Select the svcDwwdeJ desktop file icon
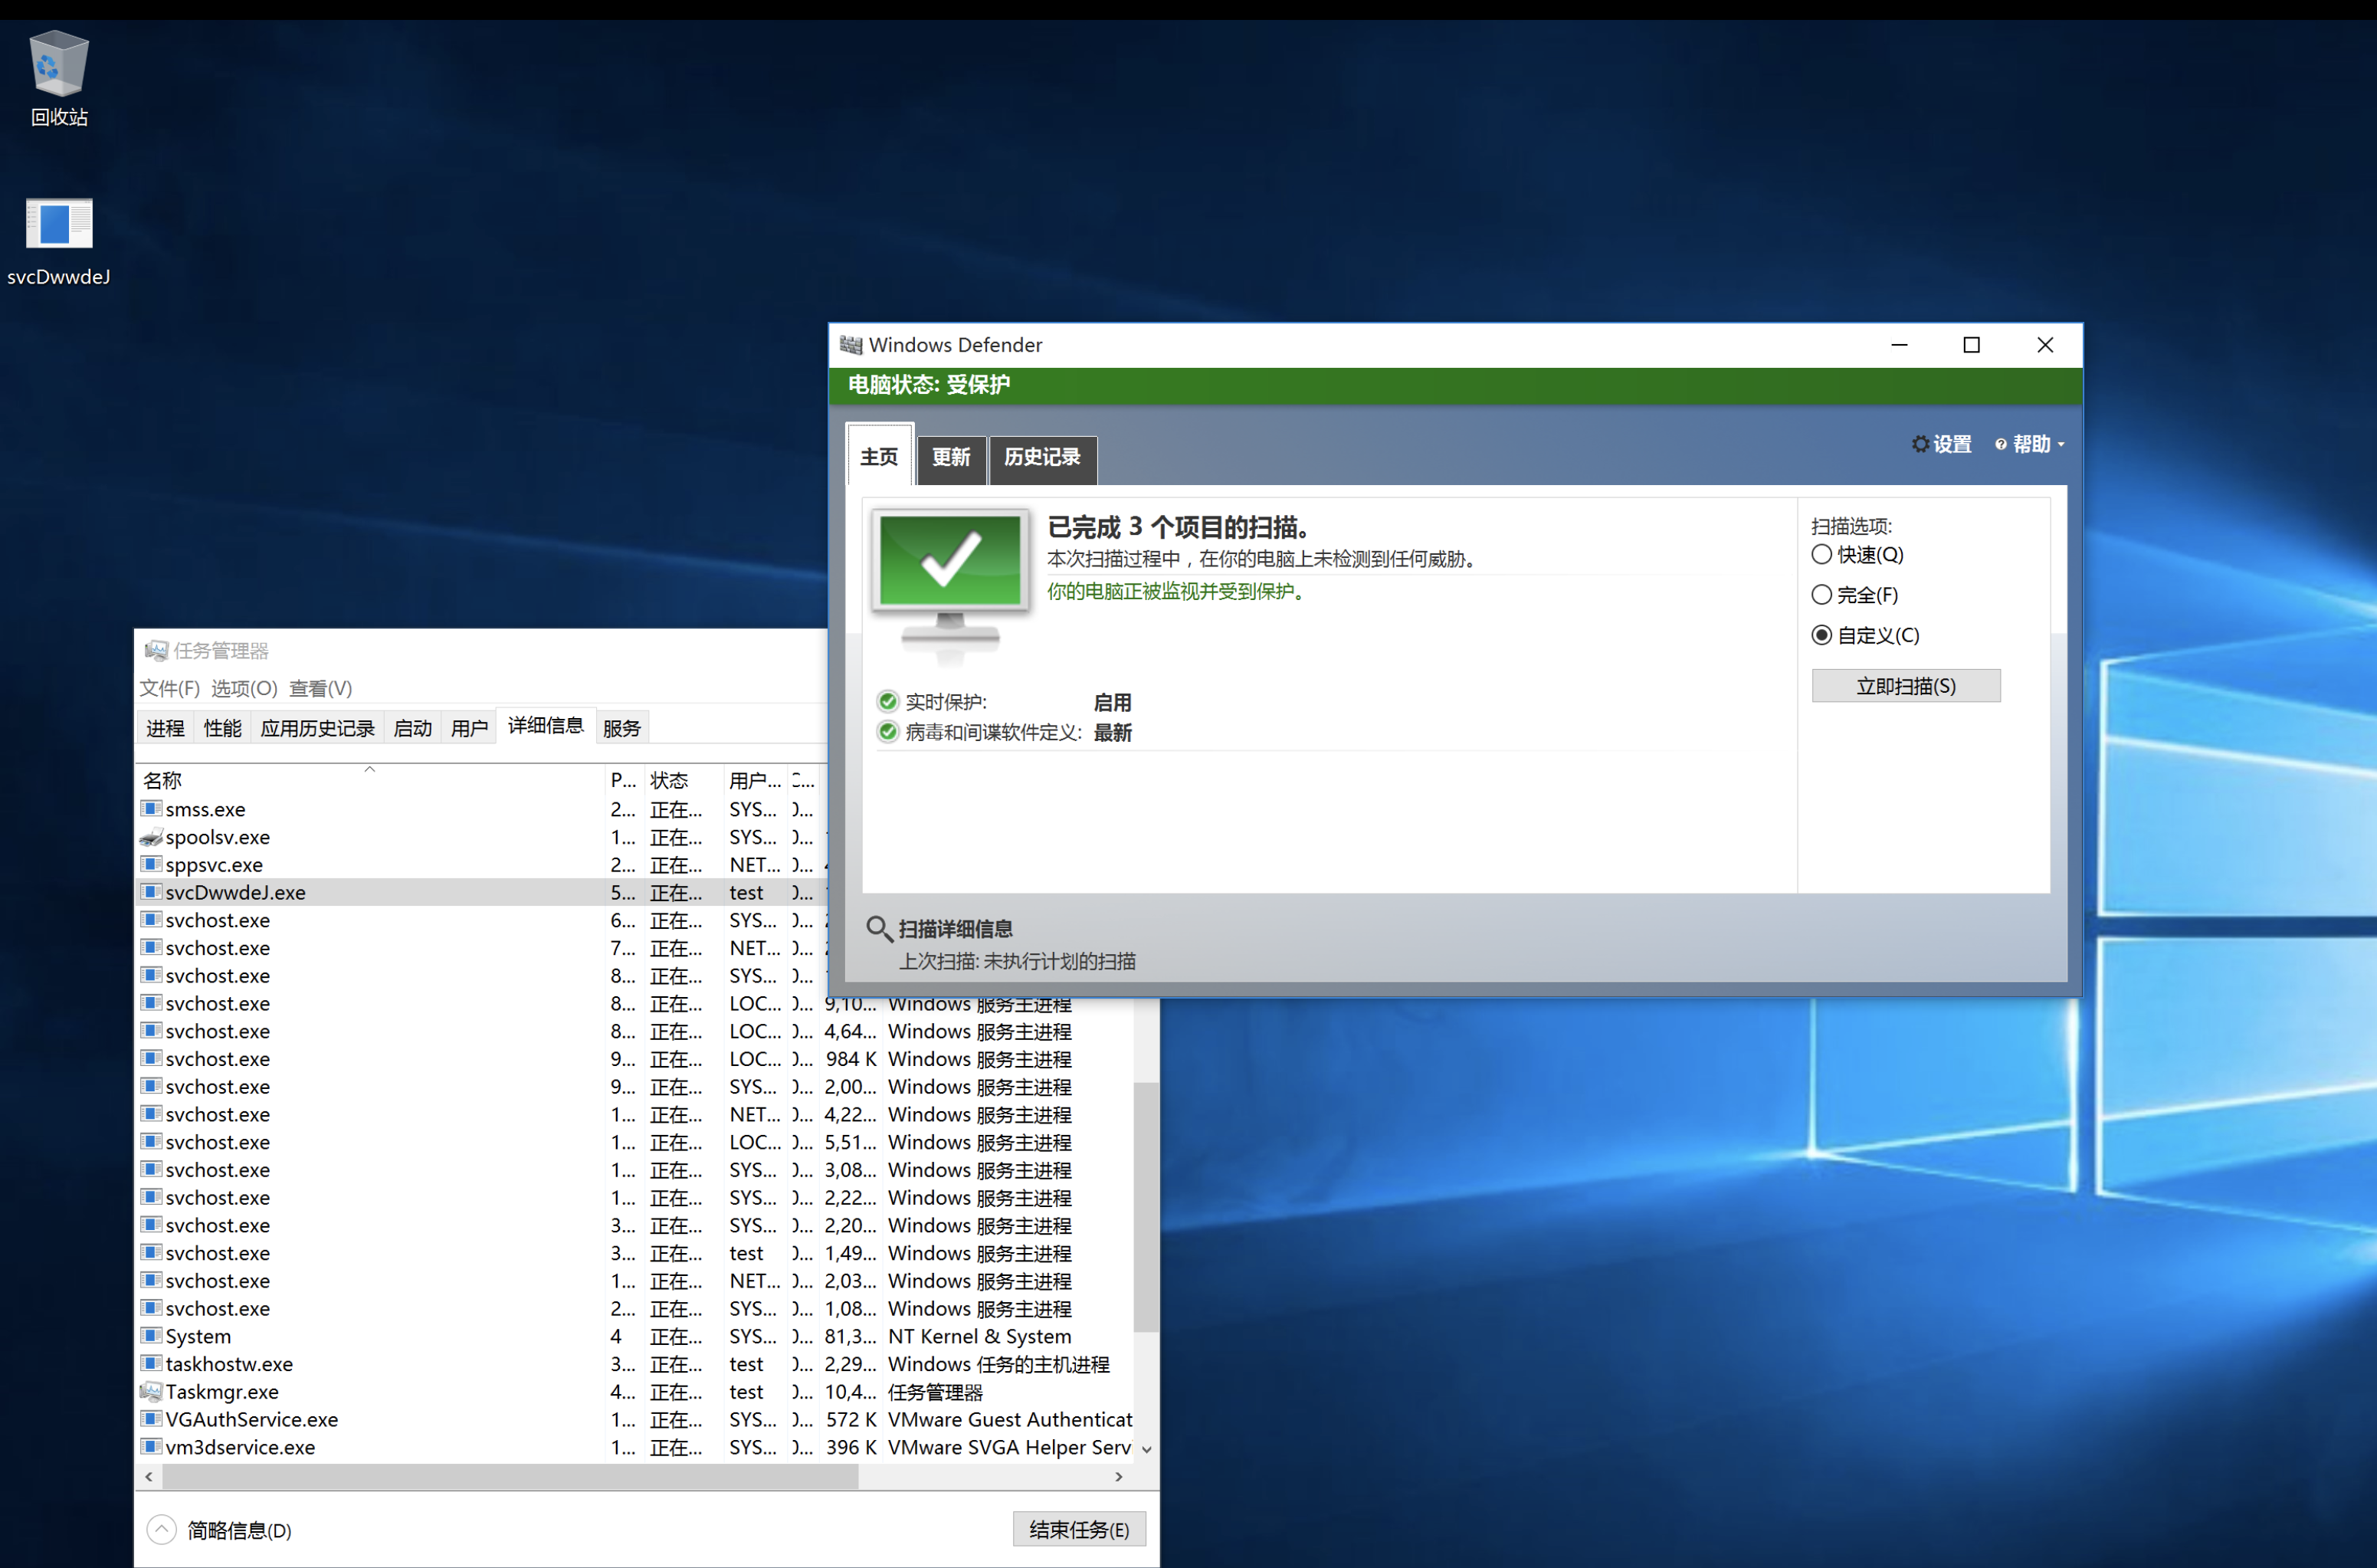The height and width of the screenshot is (1568, 2377). (x=58, y=224)
